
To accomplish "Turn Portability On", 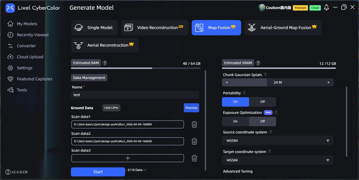I will [x=236, y=102].
